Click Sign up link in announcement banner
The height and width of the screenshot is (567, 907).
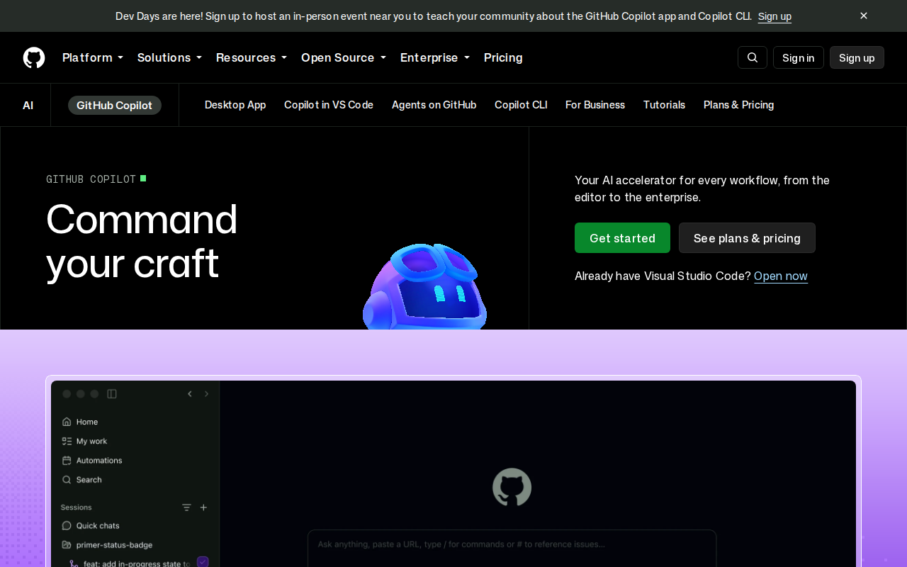[774, 16]
